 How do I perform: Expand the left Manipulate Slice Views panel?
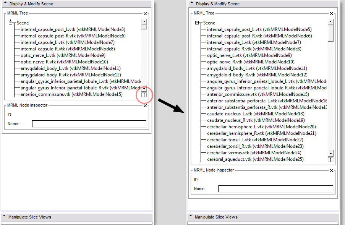tap(5, 217)
